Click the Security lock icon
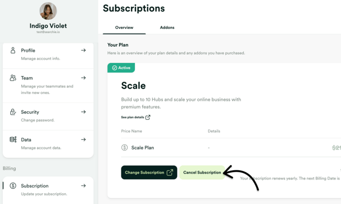The width and height of the screenshot is (341, 204). pyautogui.click(x=13, y=112)
